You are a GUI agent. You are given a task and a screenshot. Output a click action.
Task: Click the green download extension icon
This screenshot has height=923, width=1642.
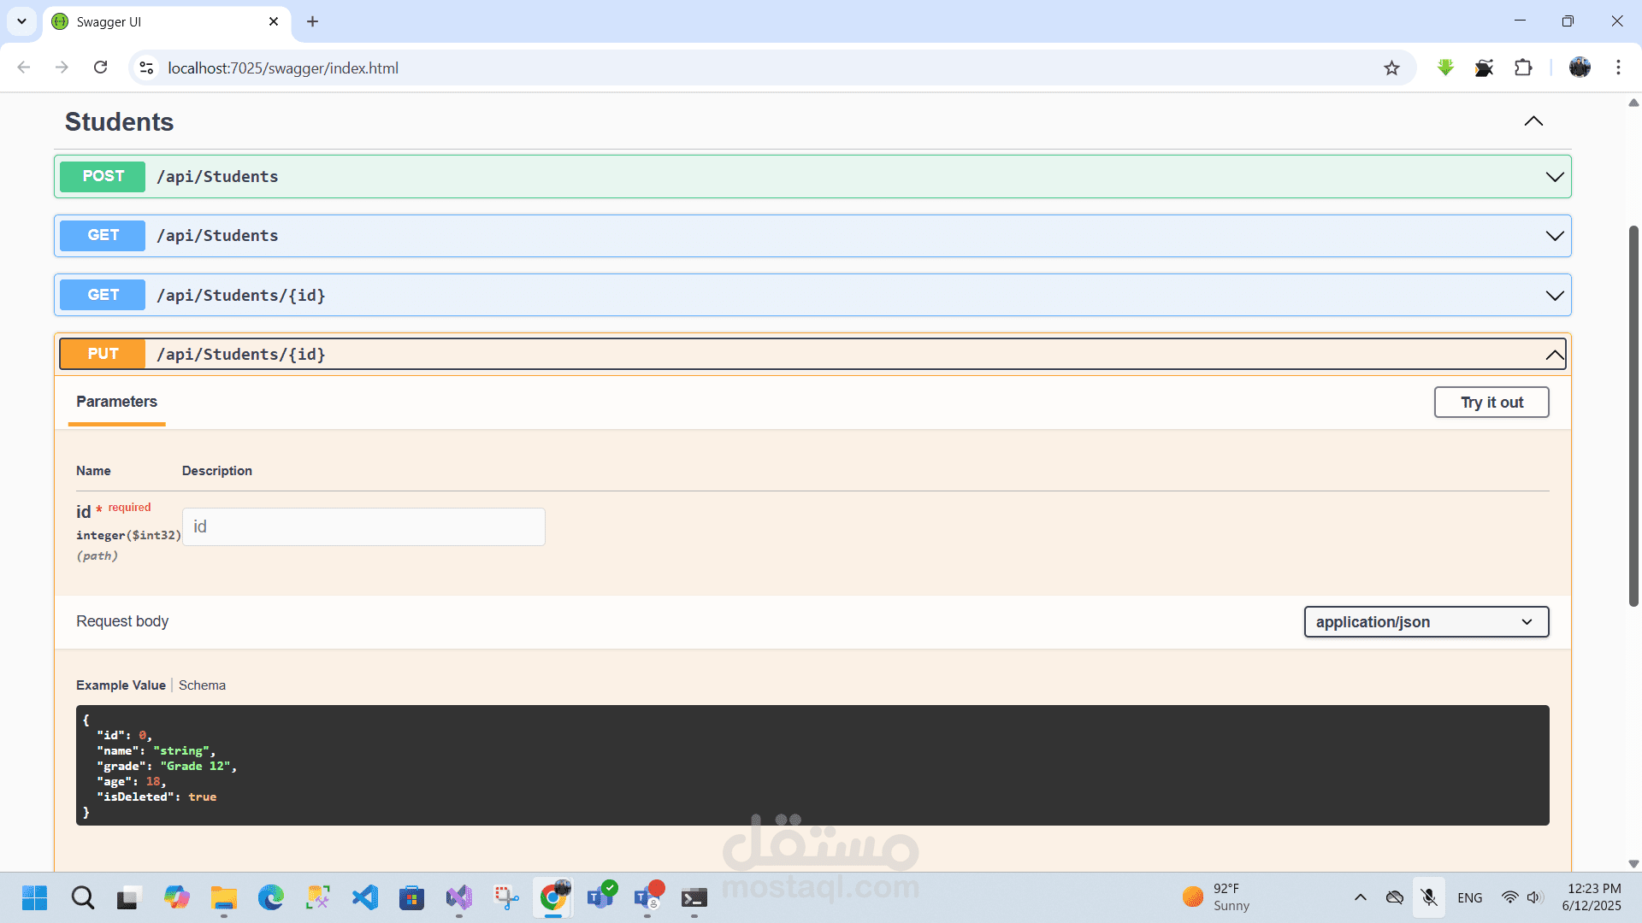[1445, 68]
